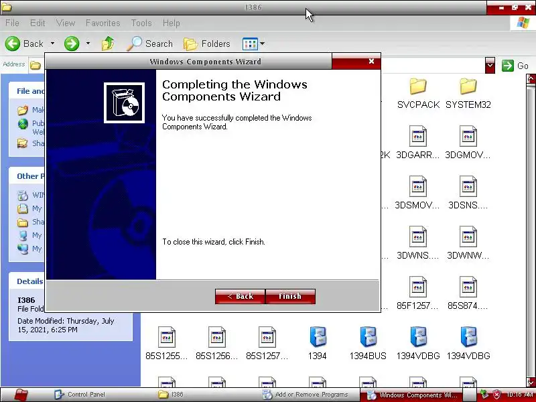Open the Back history dropdown arrow

click(52, 44)
